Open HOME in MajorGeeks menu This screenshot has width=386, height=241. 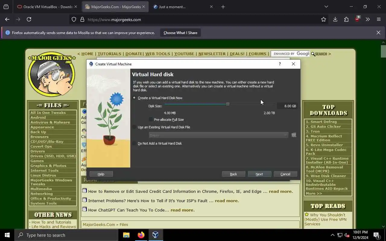pyautogui.click(x=87, y=54)
